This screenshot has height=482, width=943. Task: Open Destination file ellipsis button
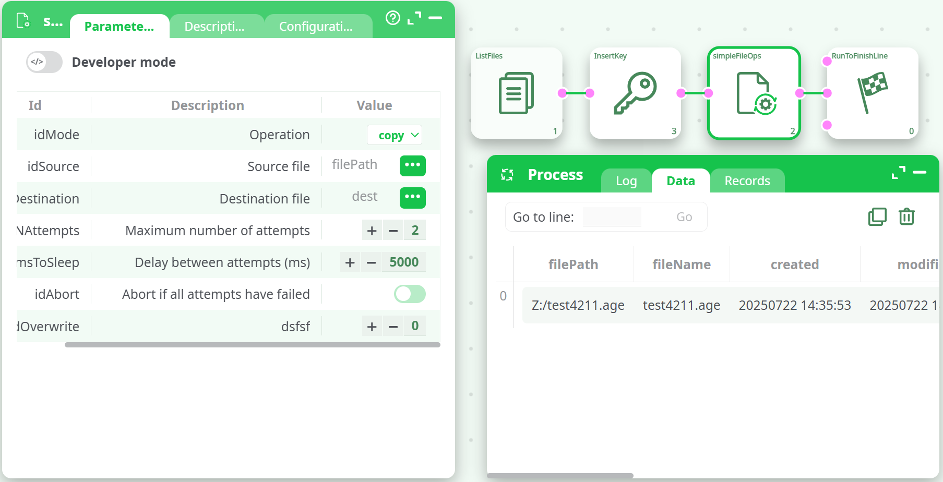(412, 198)
